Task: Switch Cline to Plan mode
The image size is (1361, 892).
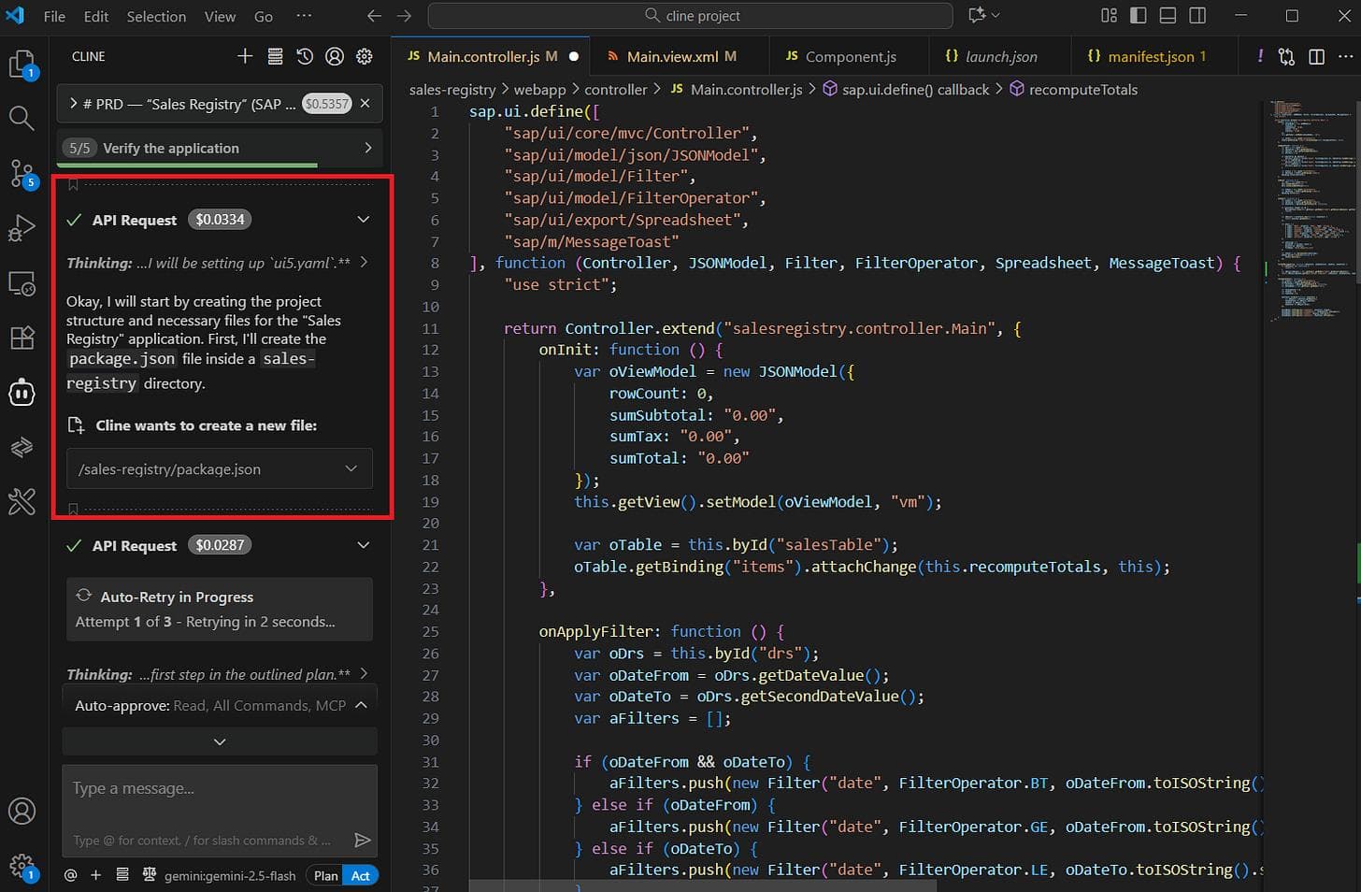Action: pos(325,876)
